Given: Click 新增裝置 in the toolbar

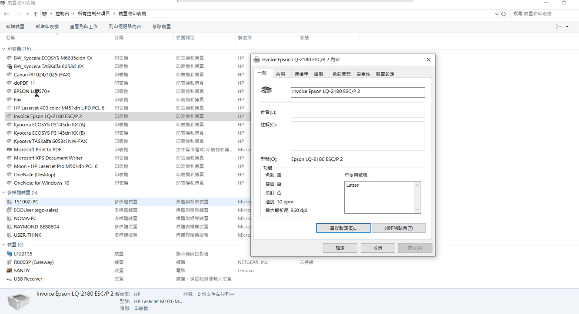Looking at the screenshot, I should tap(15, 27).
